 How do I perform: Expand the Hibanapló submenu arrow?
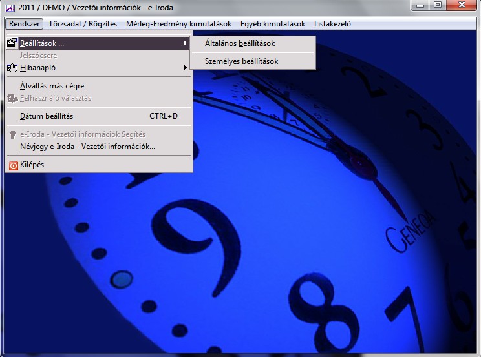pos(185,68)
